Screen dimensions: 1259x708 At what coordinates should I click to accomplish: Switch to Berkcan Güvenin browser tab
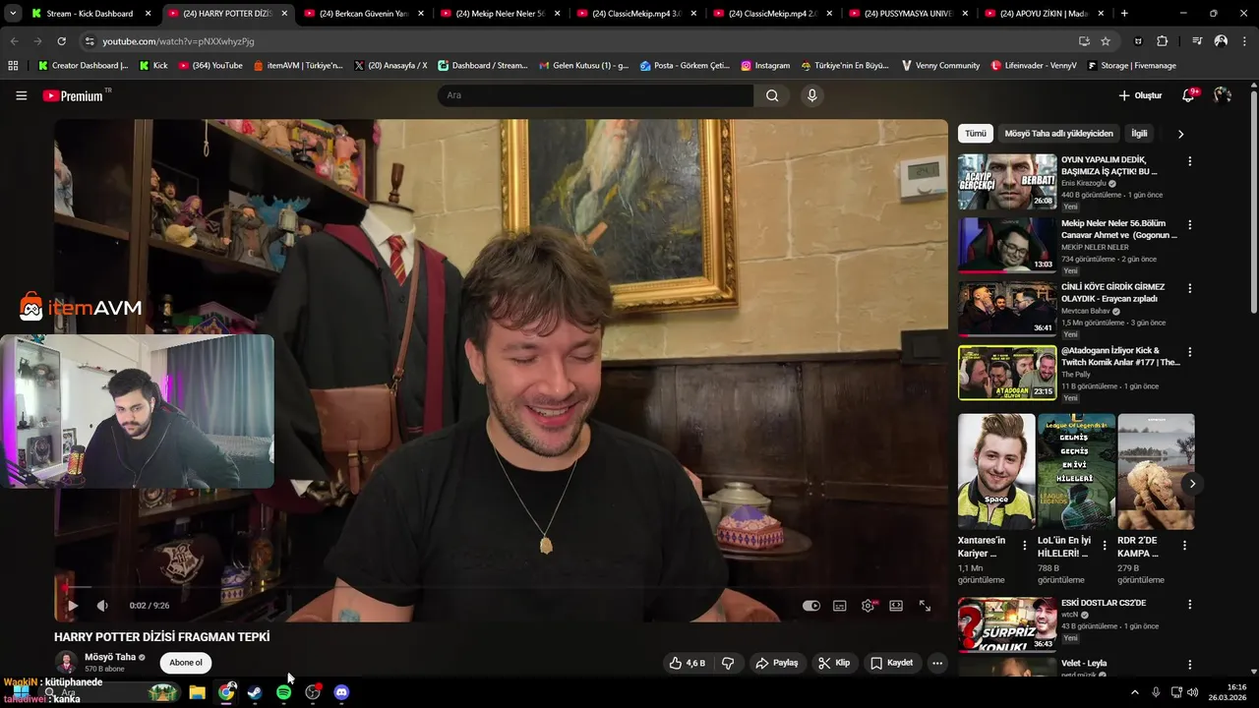363,14
